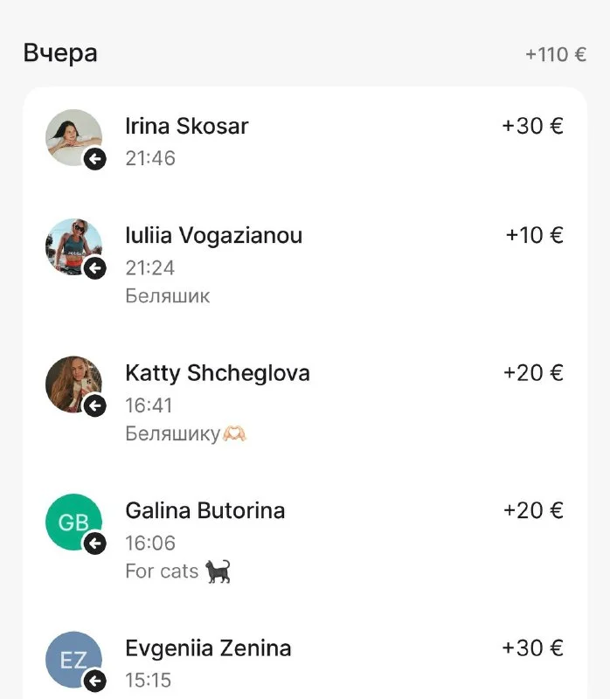Click the +30 € amount from Irina

pos(532,127)
